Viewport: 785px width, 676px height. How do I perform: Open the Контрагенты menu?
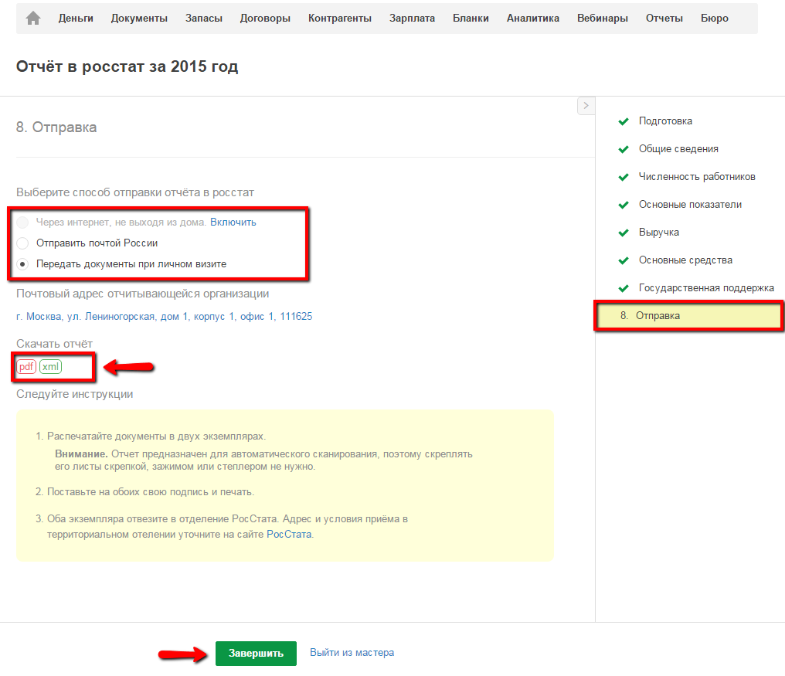(x=340, y=19)
